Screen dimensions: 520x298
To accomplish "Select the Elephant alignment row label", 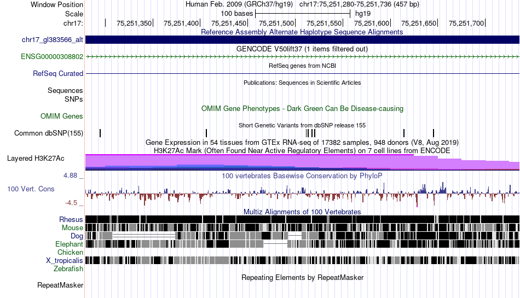I will (70, 244).
